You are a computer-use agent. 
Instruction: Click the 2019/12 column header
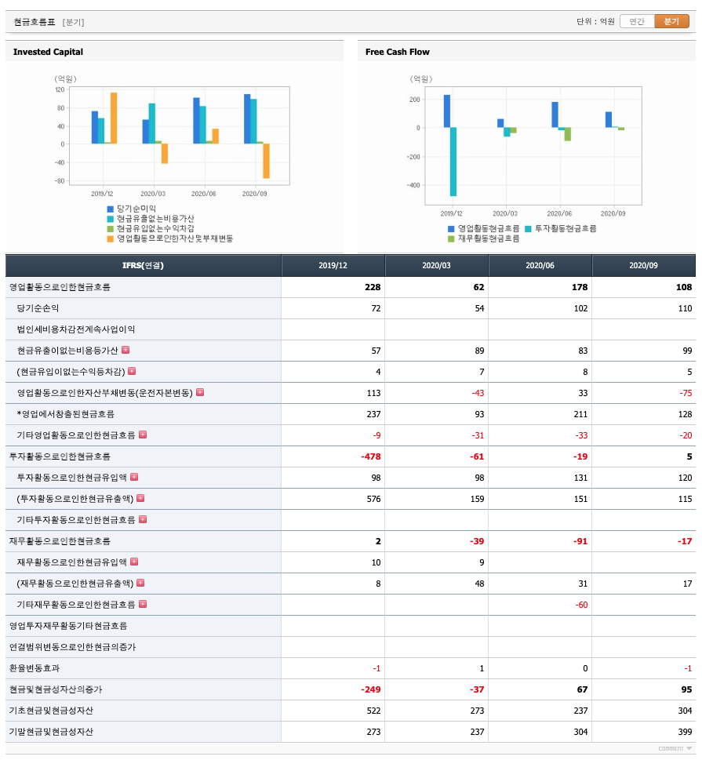pos(333,266)
